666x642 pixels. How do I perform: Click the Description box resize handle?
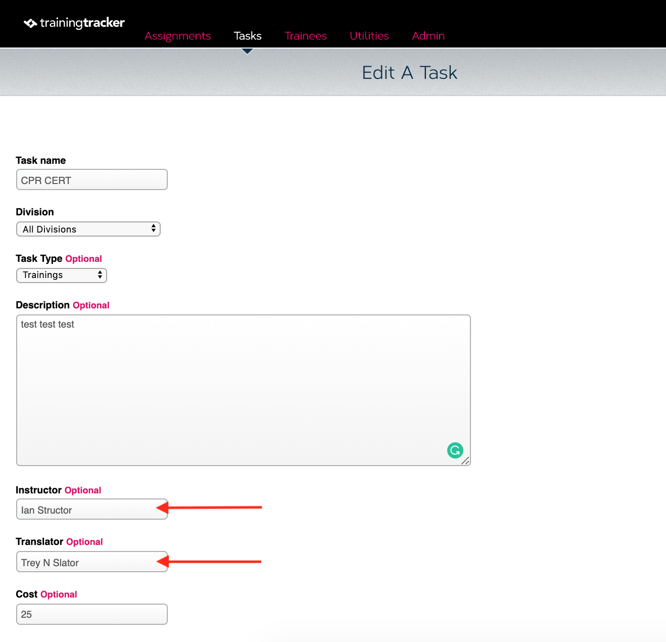(466, 461)
